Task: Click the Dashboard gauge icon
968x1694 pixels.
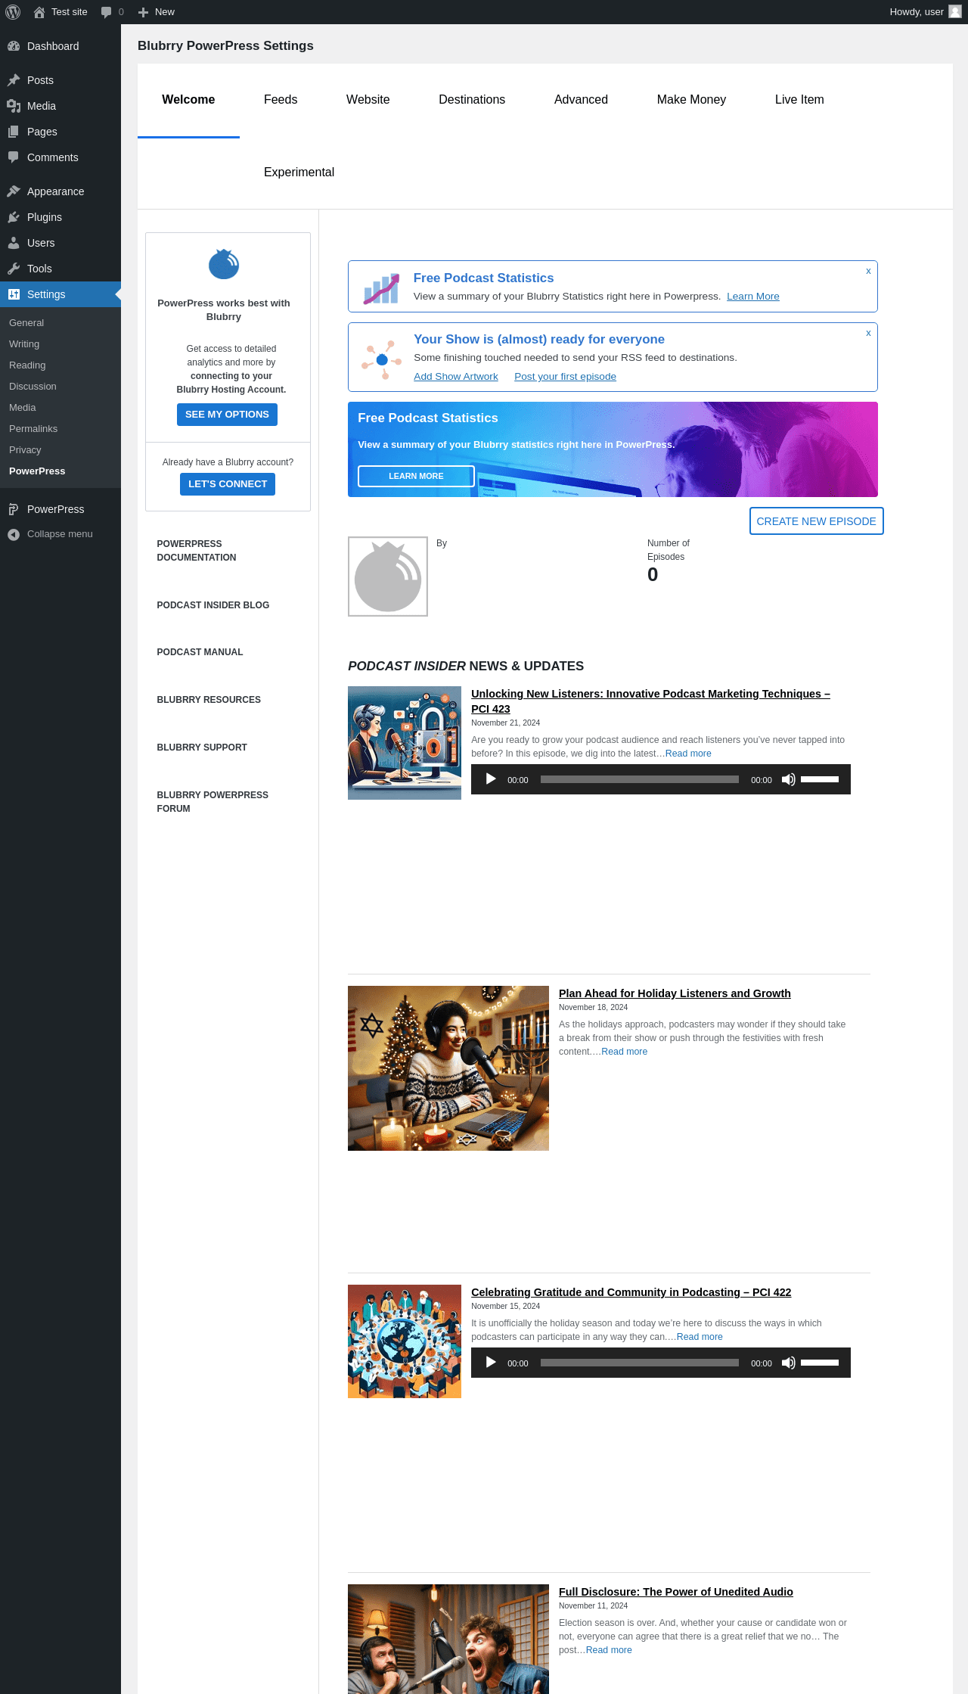Action: coord(14,46)
